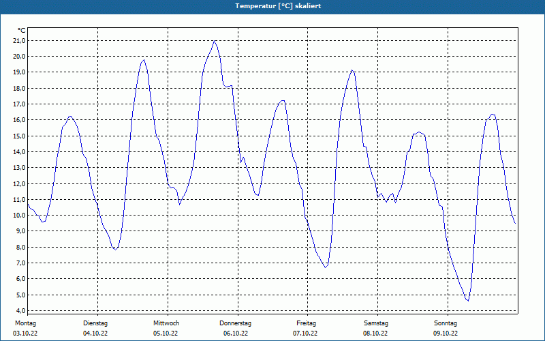Select the 6,0 axis value
The height and width of the screenshot is (341, 545).
tap(21, 279)
